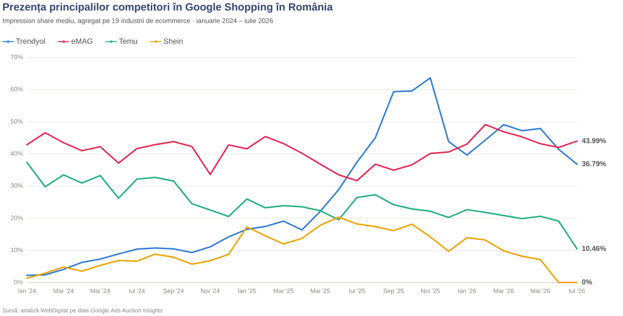Viewport: 623px width, 316px height.
Task: Select the Sep '24 x-axis label
Action: pos(173,291)
